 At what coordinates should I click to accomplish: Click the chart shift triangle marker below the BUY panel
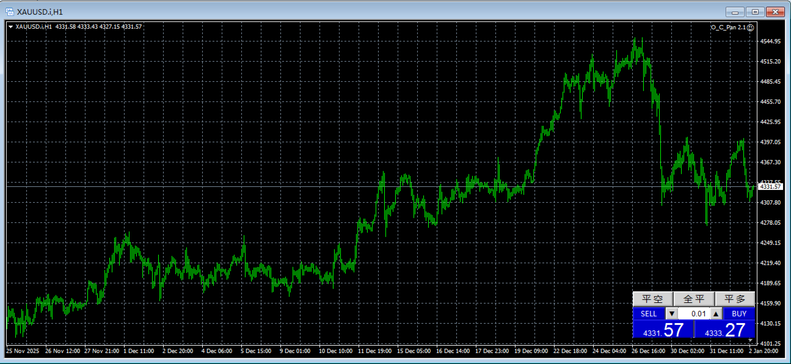(x=751, y=340)
